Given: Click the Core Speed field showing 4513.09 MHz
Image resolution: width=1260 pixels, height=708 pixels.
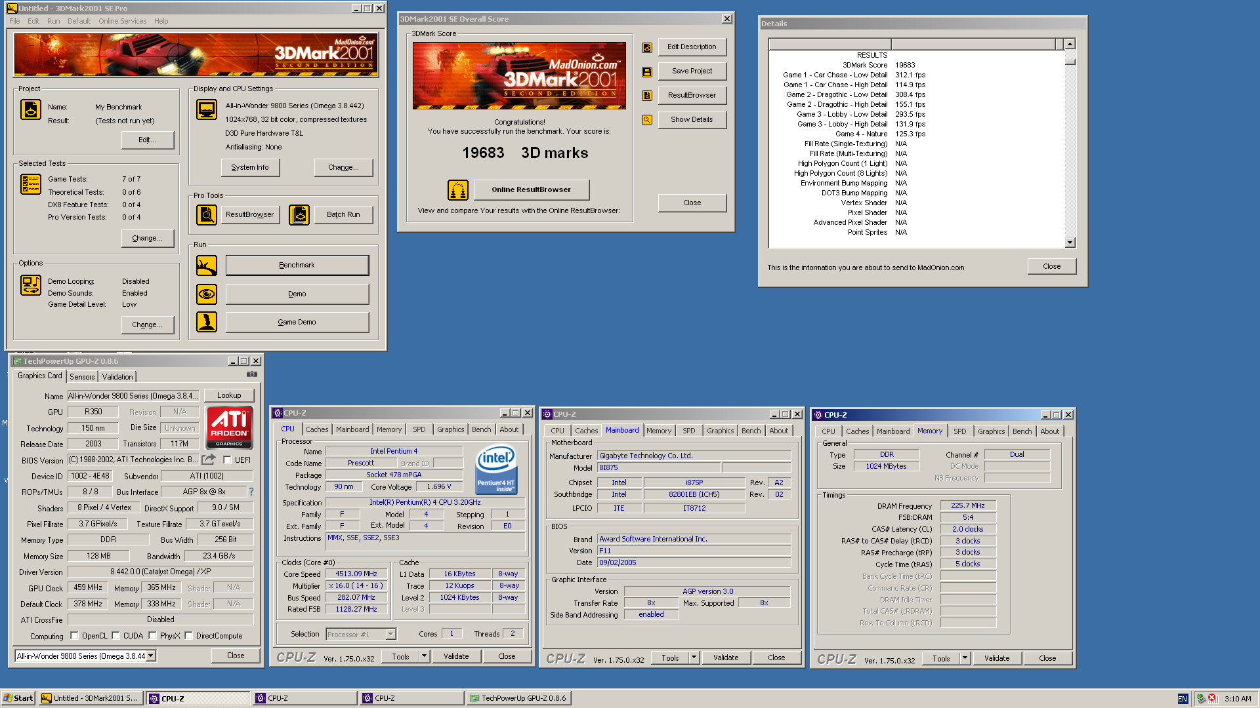Looking at the screenshot, I should [x=356, y=574].
